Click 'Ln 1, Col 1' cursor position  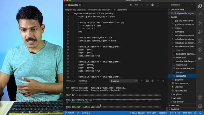[x=152, y=113]
